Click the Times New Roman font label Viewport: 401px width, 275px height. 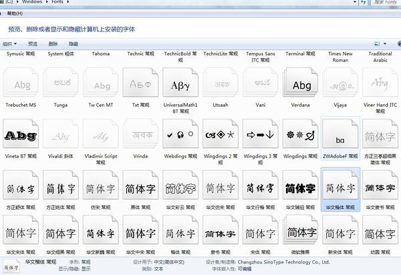340,57
